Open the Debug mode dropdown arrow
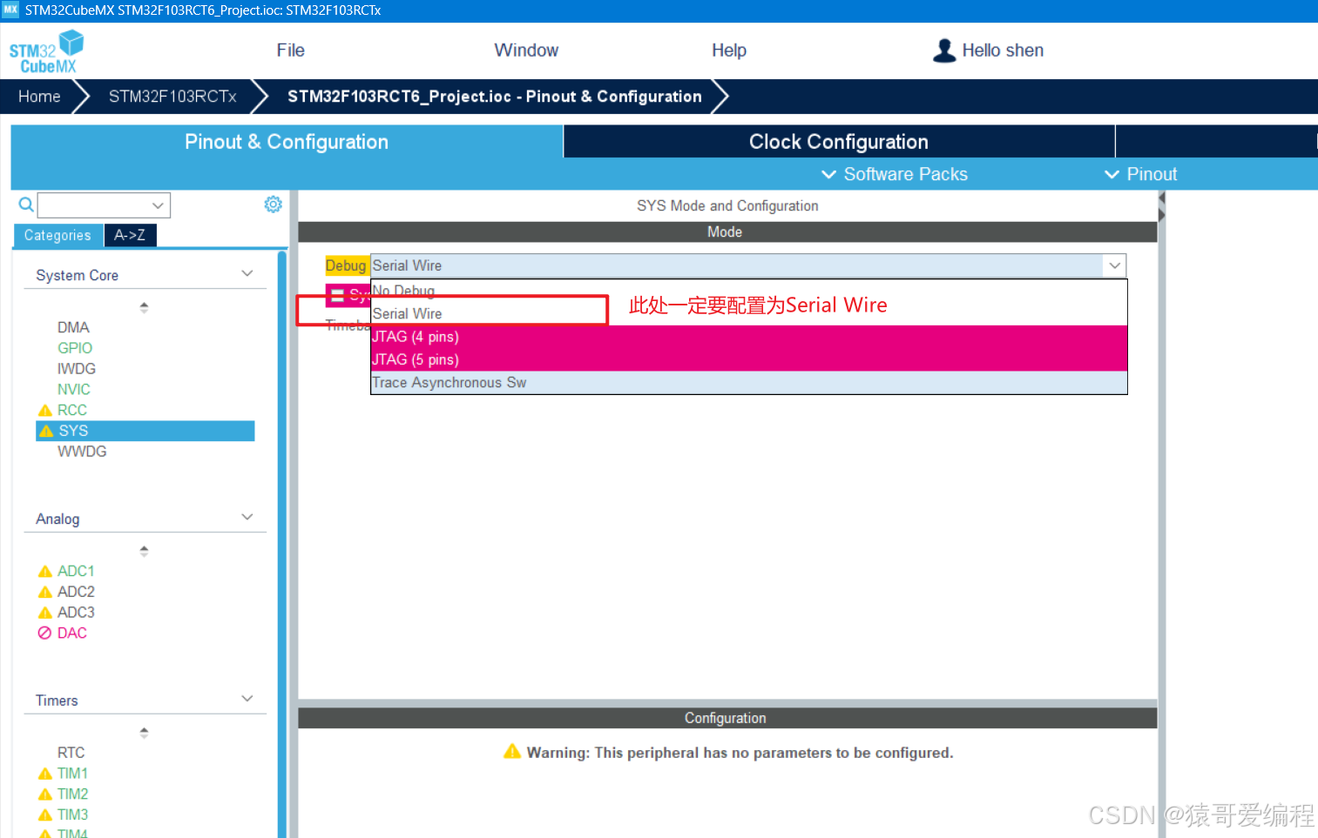 pyautogui.click(x=1114, y=265)
